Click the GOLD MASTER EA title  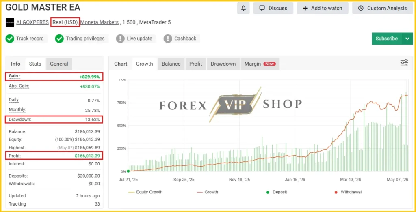43,7
